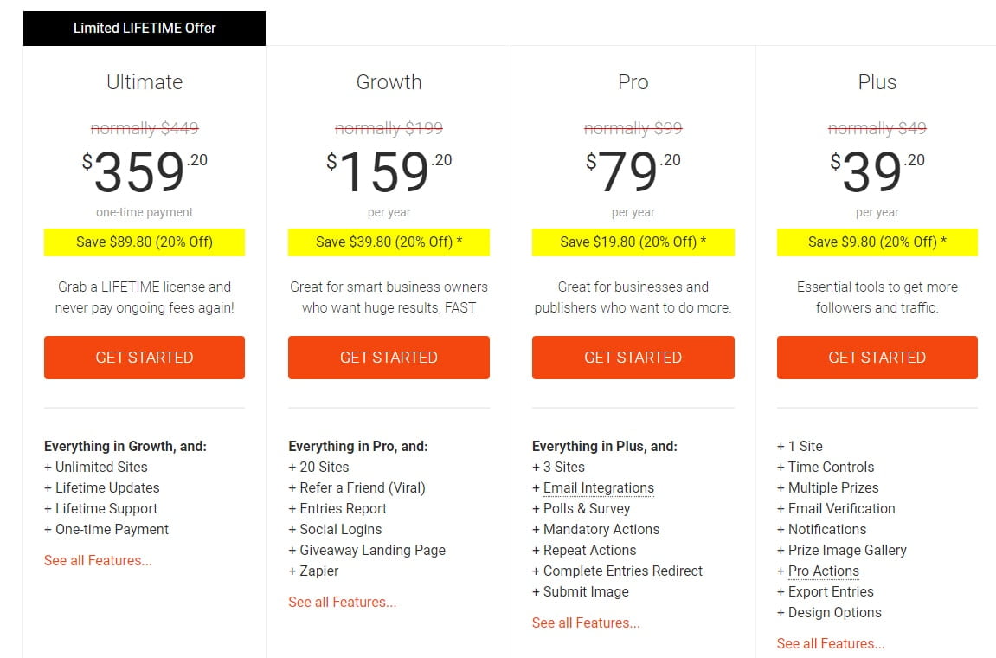Click GET STARTED under the Ultimate plan

coord(144,357)
